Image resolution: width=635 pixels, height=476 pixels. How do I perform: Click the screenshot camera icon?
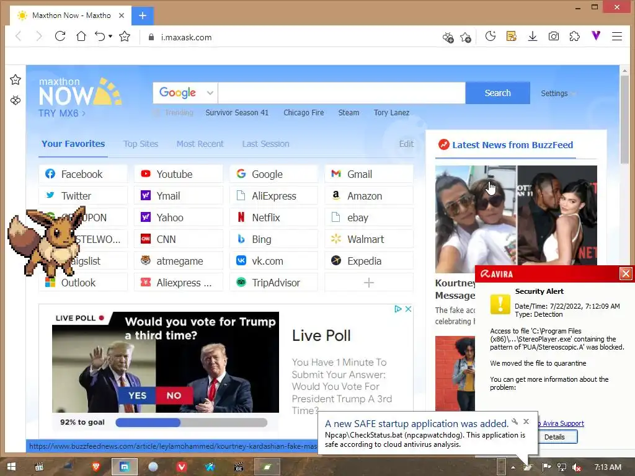[554, 37]
